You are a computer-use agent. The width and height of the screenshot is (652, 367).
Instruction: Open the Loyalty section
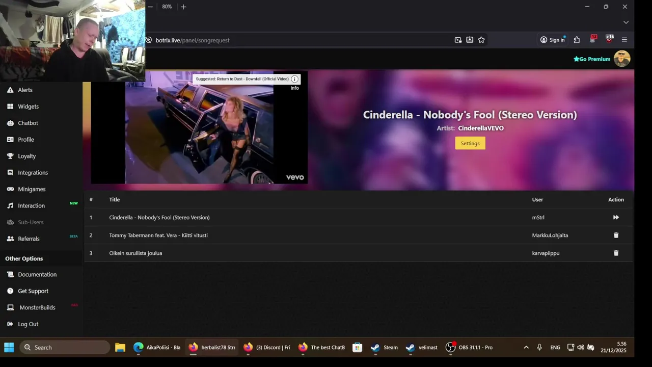point(27,156)
